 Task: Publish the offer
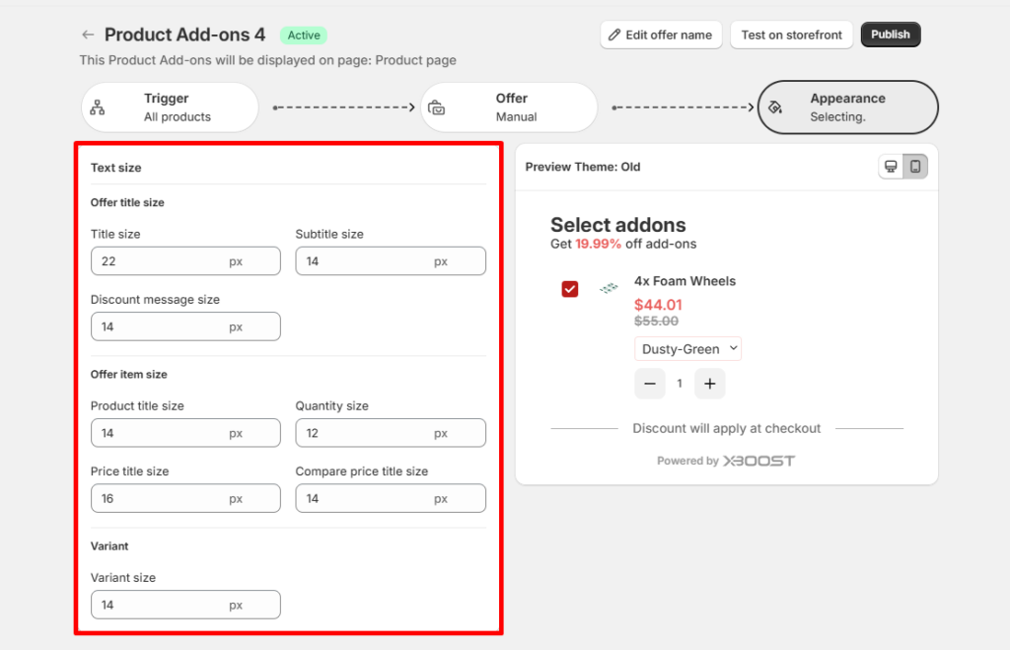pyautogui.click(x=890, y=35)
